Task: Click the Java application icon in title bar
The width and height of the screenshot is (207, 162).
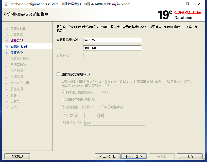Action: coord(6,4)
